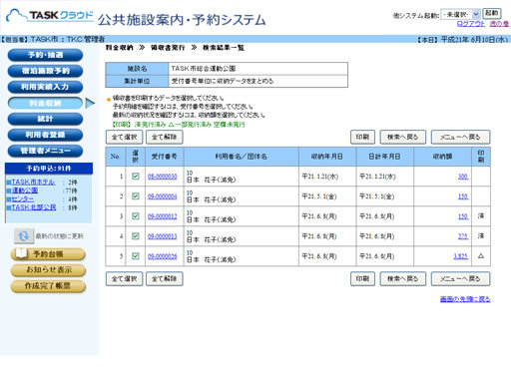511x383 pixels.
Task: Click the 収納額 column header
Action: click(x=442, y=157)
